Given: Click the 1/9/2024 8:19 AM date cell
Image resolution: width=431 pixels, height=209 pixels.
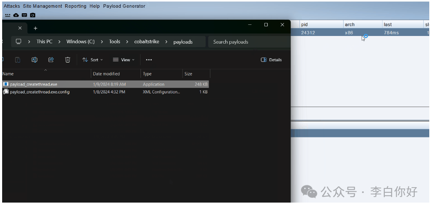Looking at the screenshot, I should click(109, 84).
